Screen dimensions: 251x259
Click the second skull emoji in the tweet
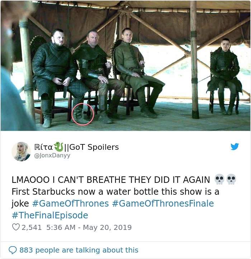[x=231, y=179]
